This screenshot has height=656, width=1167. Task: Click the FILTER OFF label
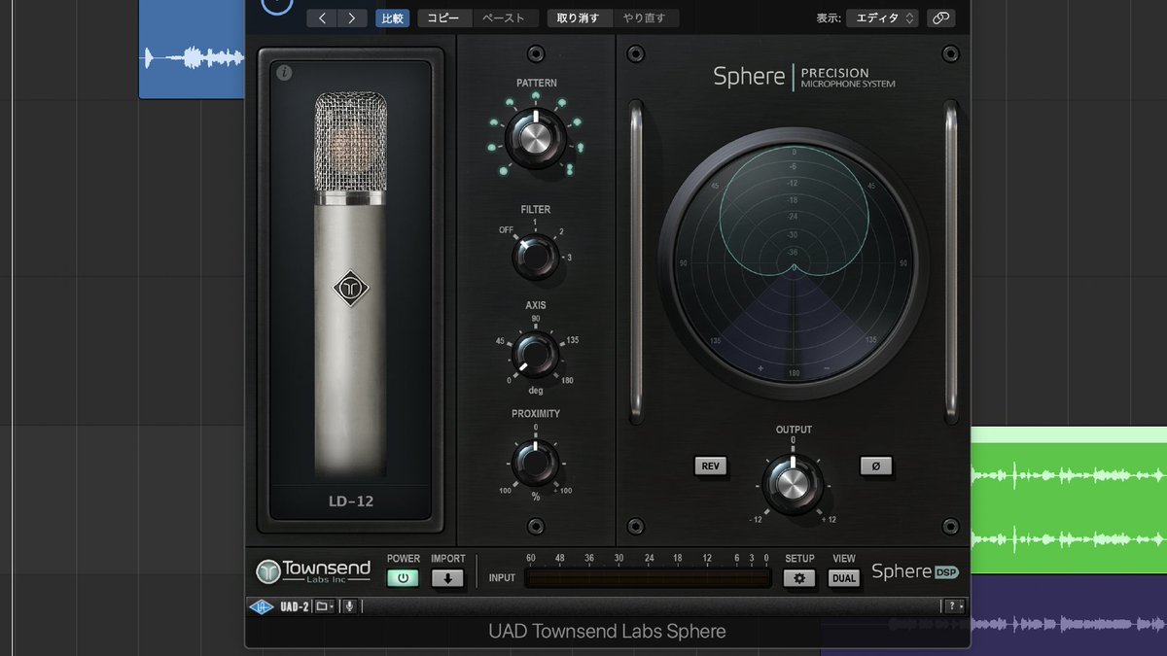tap(507, 230)
